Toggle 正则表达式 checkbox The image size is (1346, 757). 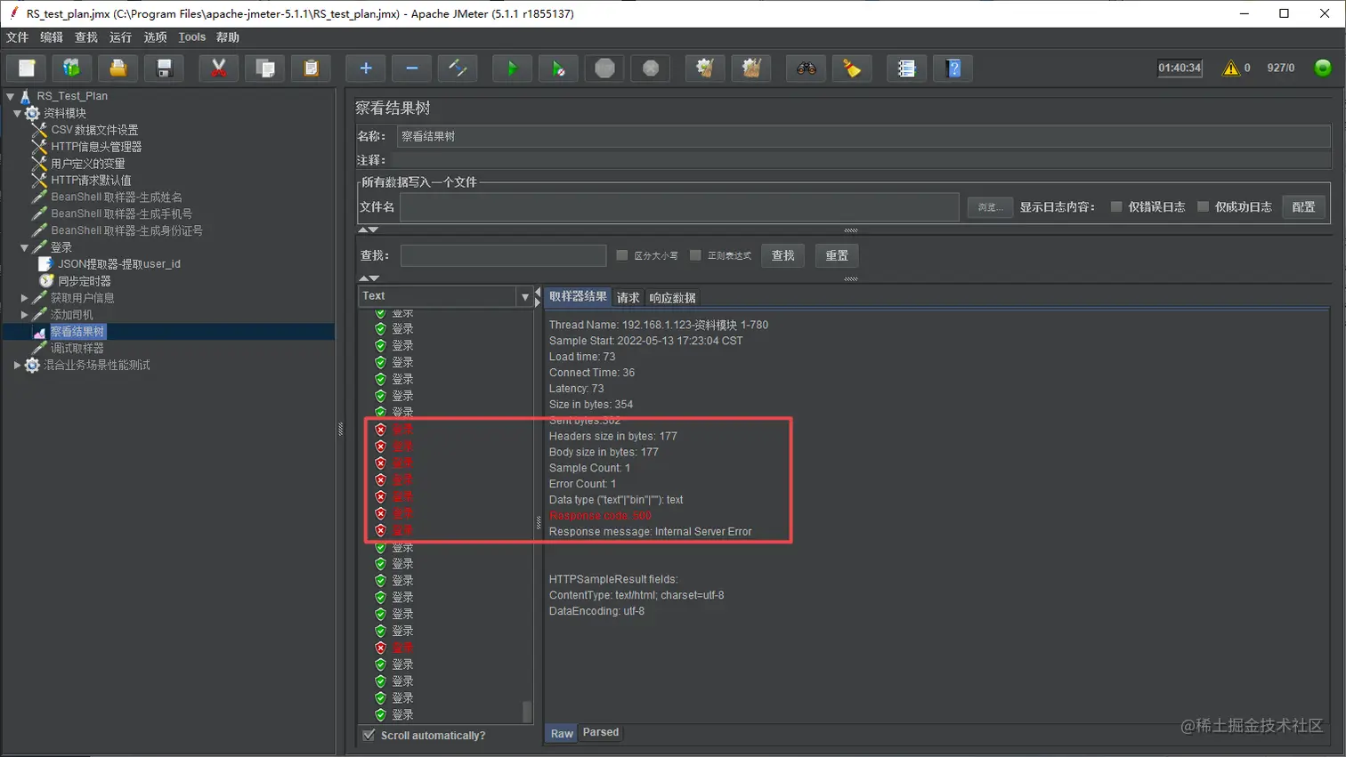695,255
